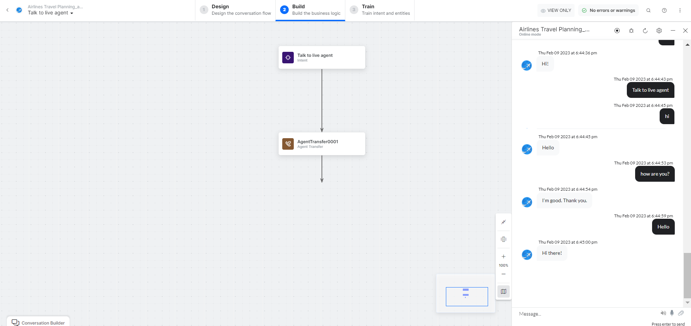Click the auto-align layout icon on canvas
The width and height of the screenshot is (691, 326).
point(504,239)
